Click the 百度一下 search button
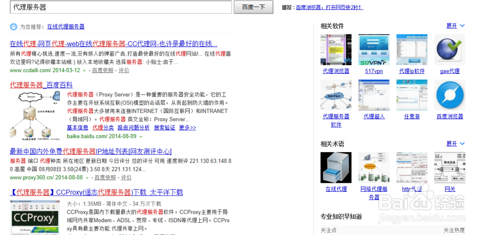The width and height of the screenshot is (493, 235). (x=253, y=7)
